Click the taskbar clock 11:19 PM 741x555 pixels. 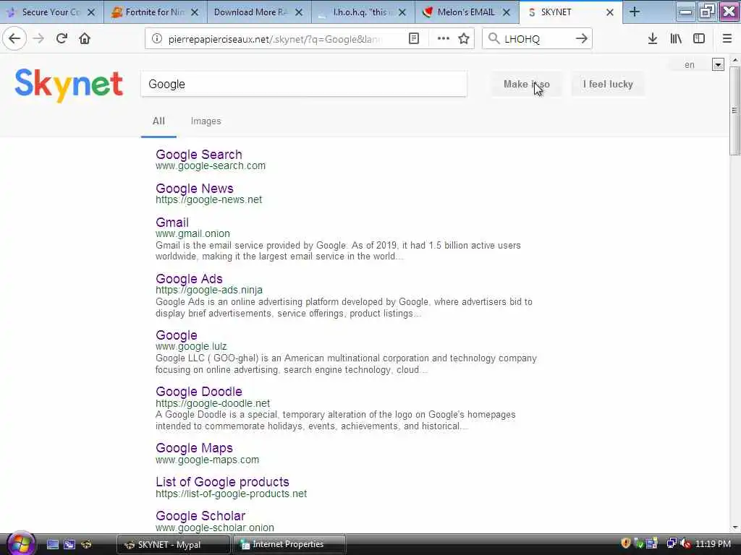click(x=713, y=544)
